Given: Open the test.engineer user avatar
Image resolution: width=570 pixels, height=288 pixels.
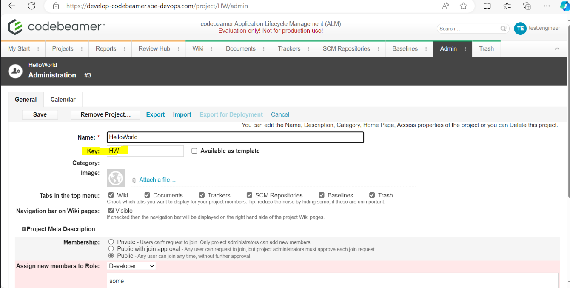Looking at the screenshot, I should point(520,29).
